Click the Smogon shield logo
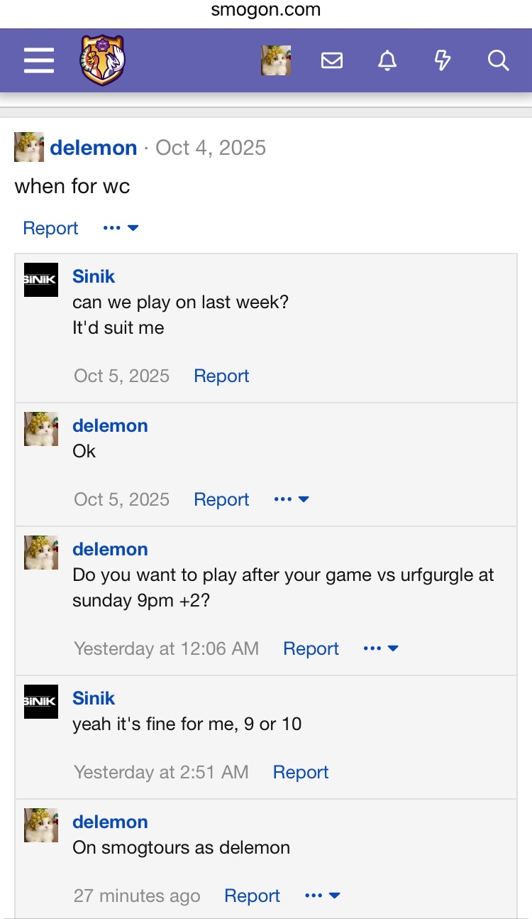This screenshot has width=532, height=919. (x=102, y=61)
